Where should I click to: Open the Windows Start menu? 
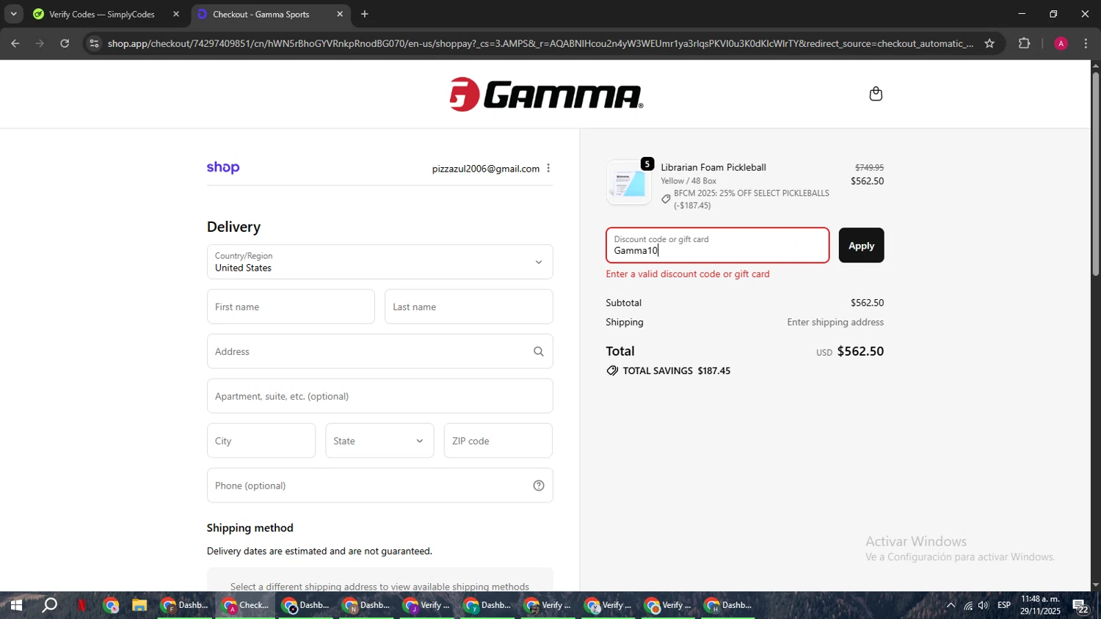point(16,605)
